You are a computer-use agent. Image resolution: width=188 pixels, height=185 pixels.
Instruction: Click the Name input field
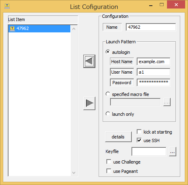[x=151, y=27]
